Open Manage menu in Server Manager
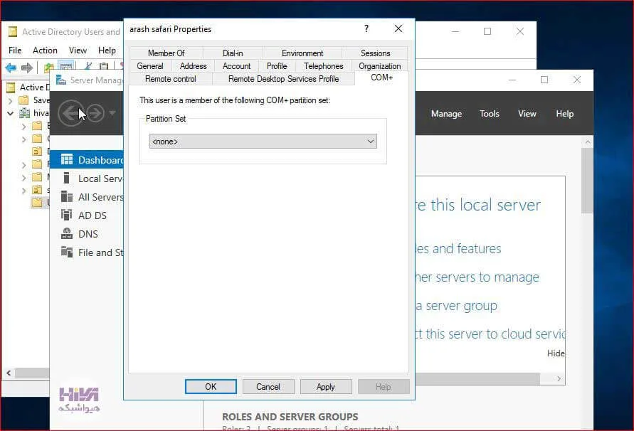Viewport: 634px width, 431px height. [x=446, y=114]
